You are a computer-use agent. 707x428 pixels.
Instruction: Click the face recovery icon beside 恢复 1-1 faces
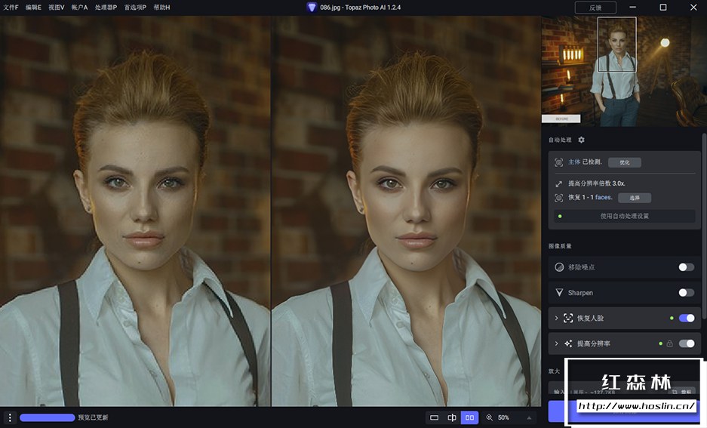point(558,198)
